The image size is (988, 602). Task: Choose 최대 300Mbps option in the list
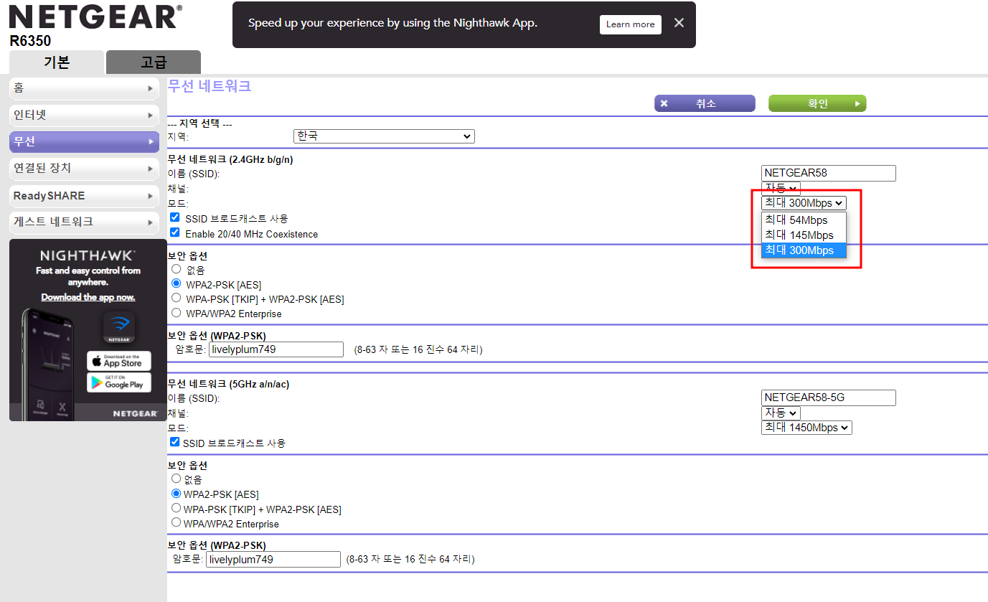(804, 250)
